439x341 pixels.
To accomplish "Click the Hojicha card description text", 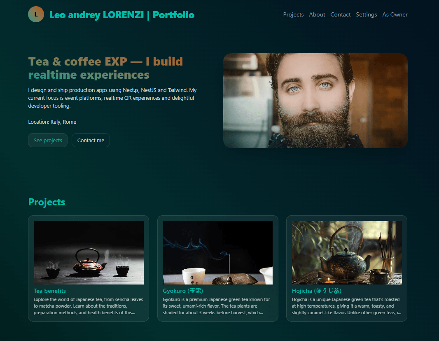I will click(x=347, y=306).
